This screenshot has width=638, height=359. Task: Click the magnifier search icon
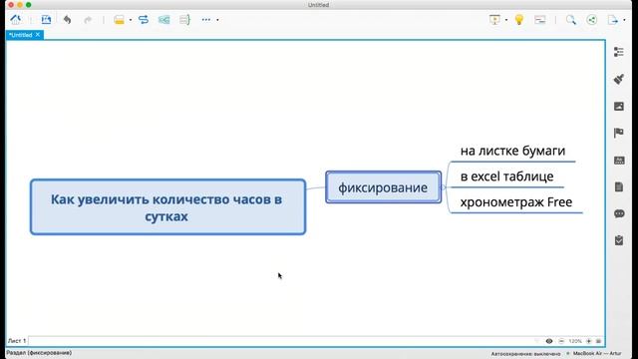click(571, 20)
